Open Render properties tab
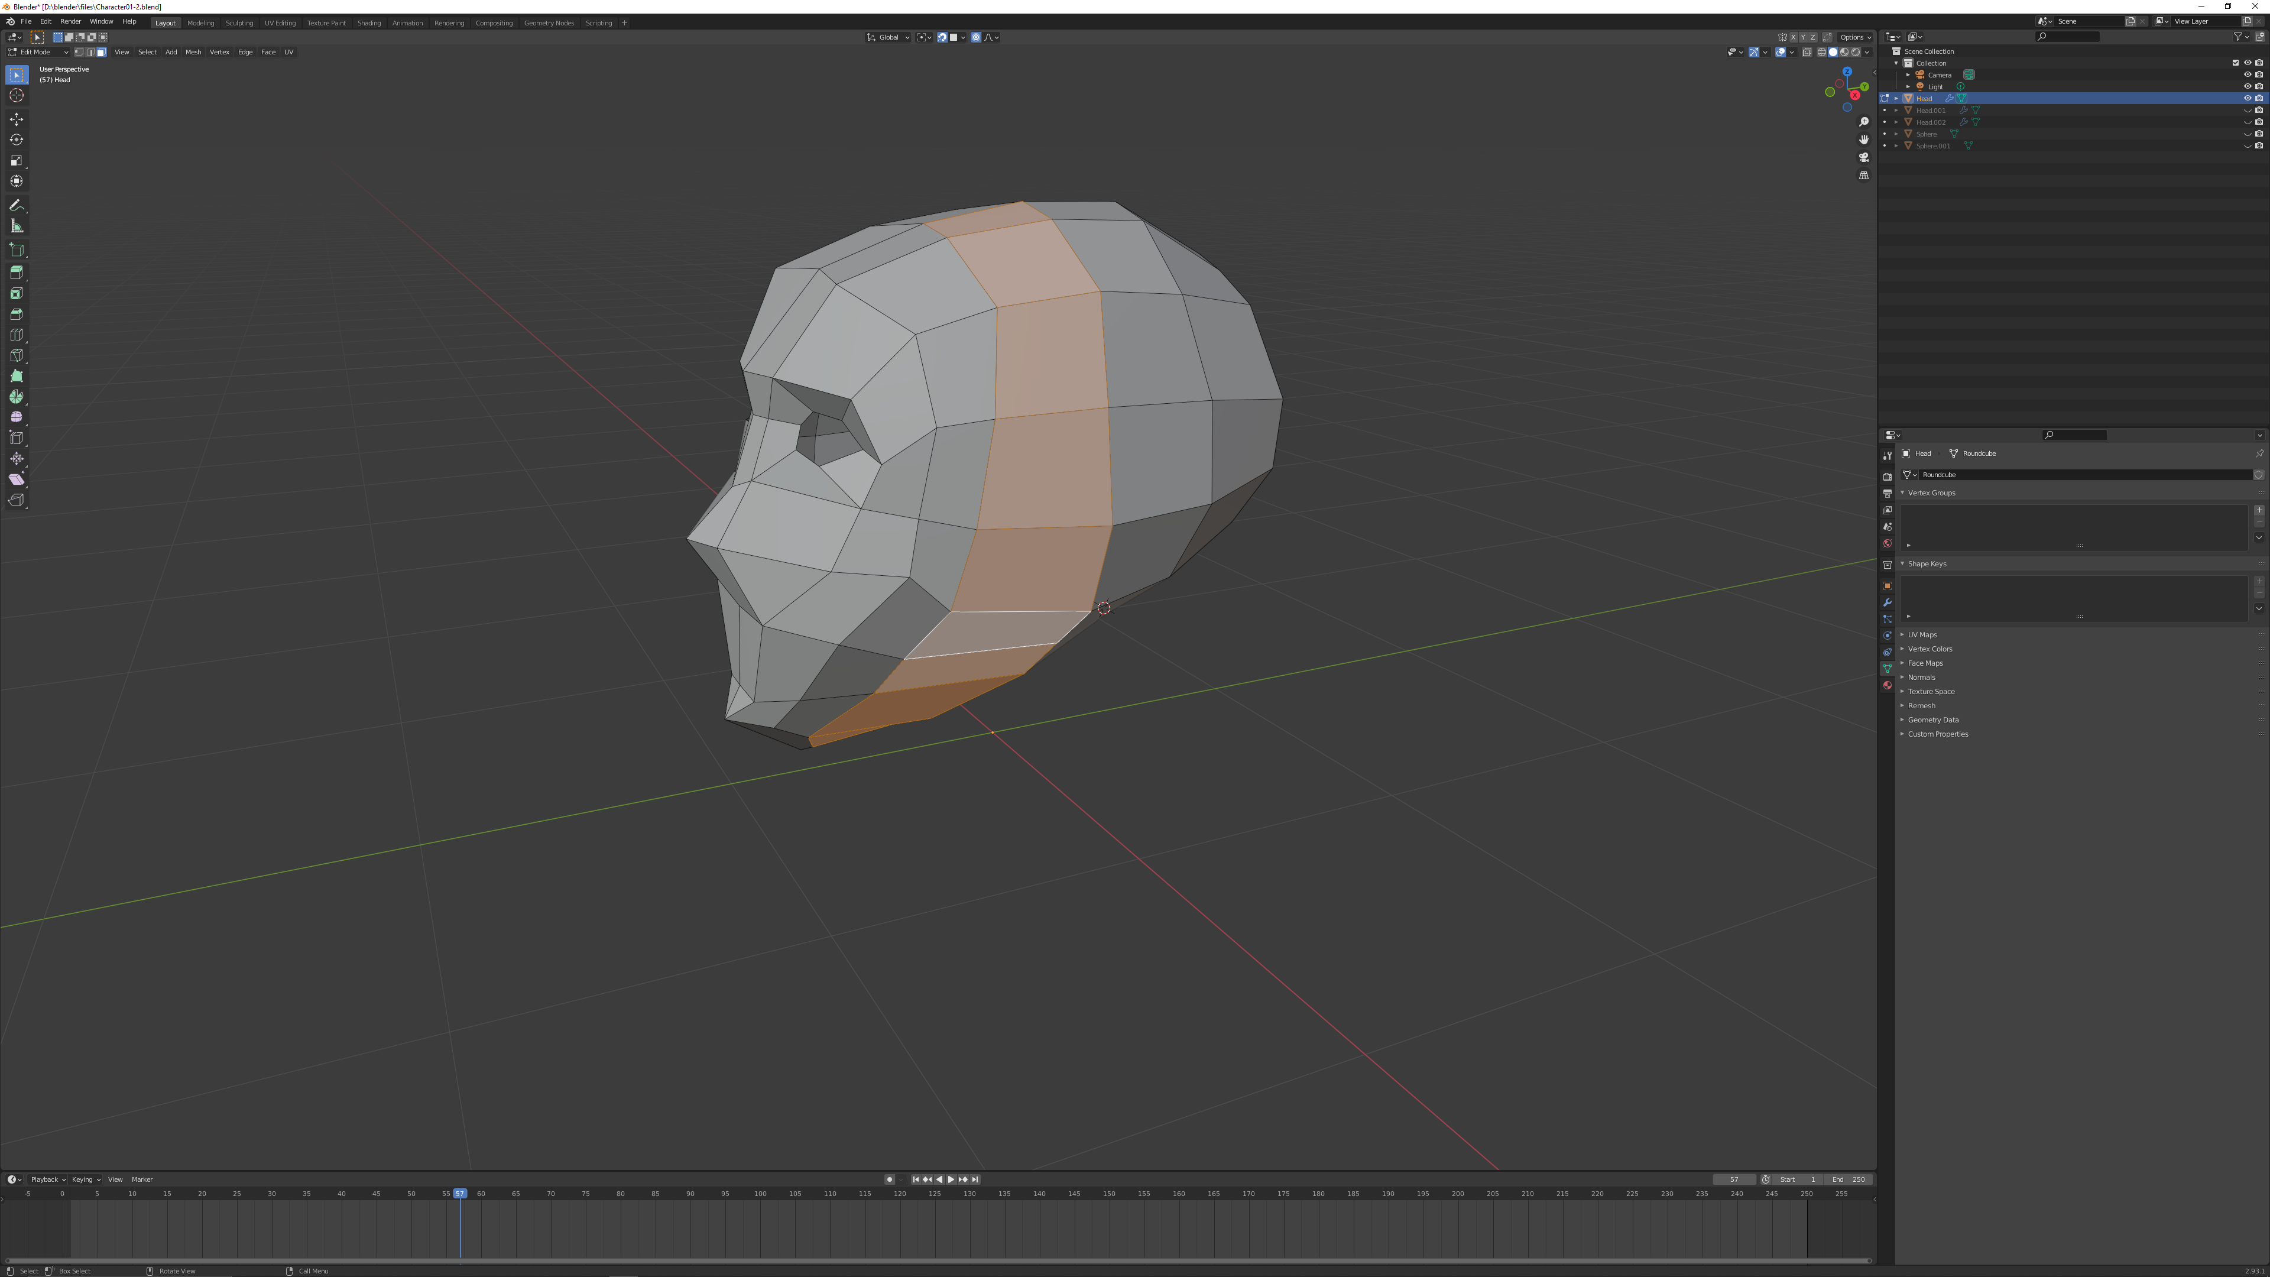The image size is (2270, 1277). [x=1887, y=477]
